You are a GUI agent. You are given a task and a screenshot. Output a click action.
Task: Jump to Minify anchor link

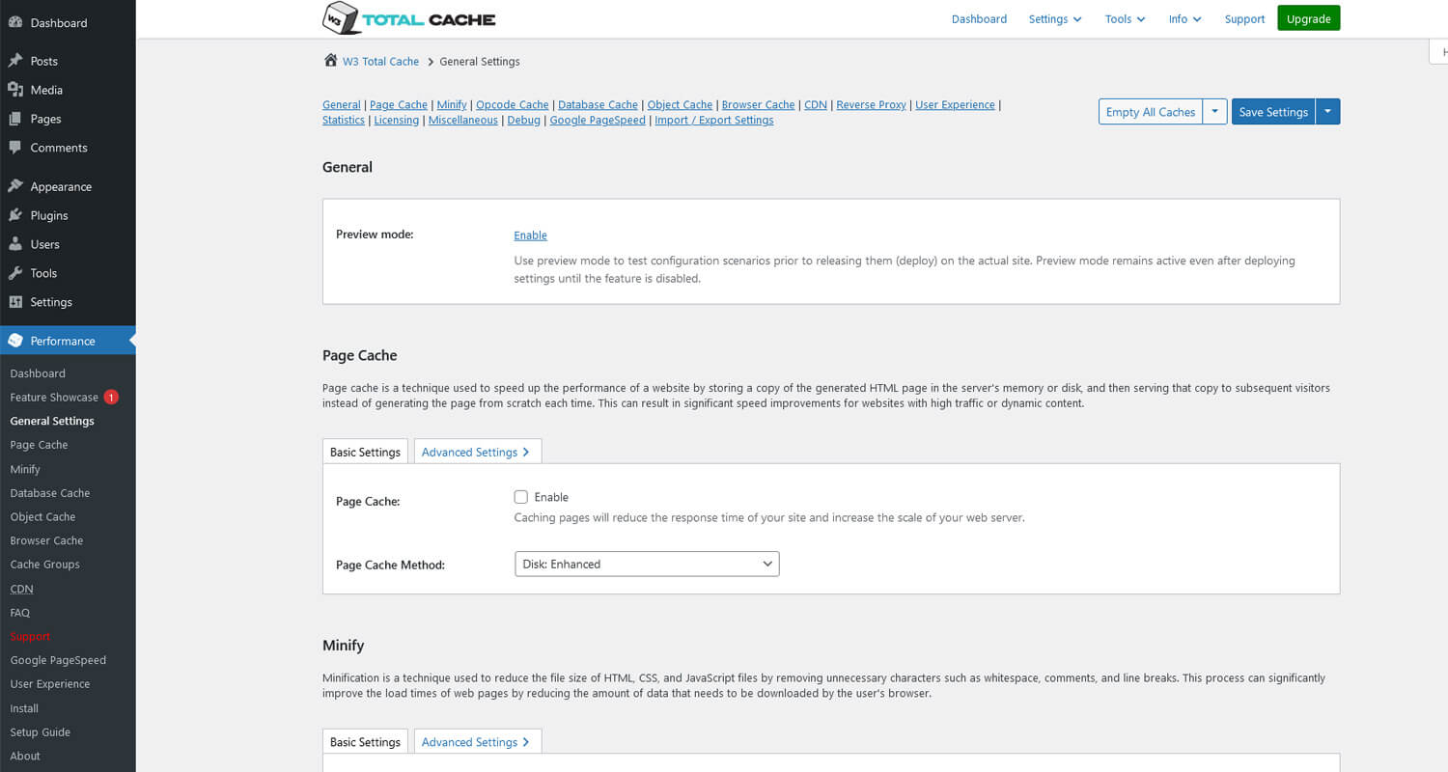tap(452, 104)
